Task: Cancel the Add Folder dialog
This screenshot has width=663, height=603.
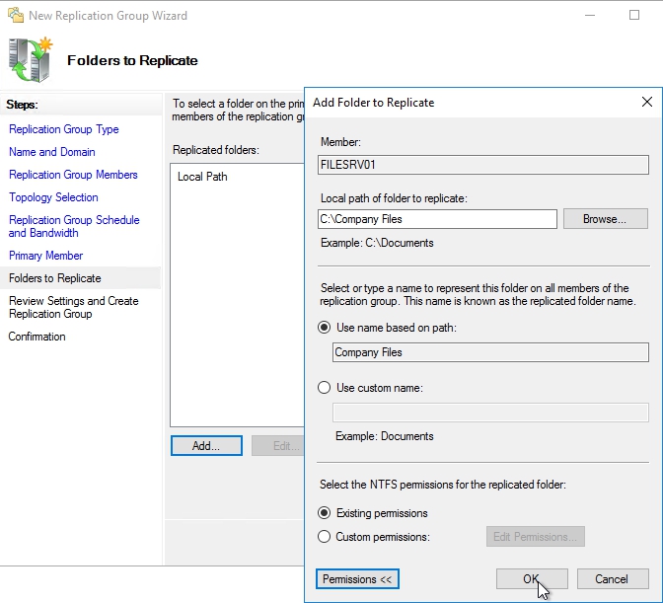Action: (x=611, y=579)
